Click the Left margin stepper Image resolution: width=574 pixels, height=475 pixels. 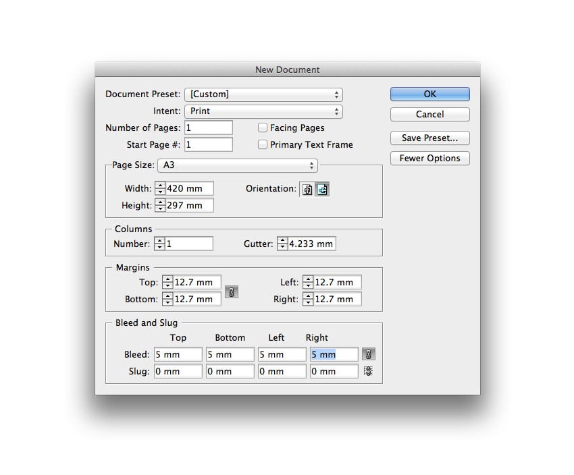(x=308, y=282)
